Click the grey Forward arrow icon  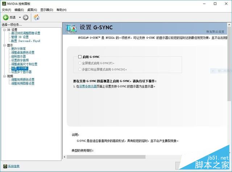tap(26, 17)
